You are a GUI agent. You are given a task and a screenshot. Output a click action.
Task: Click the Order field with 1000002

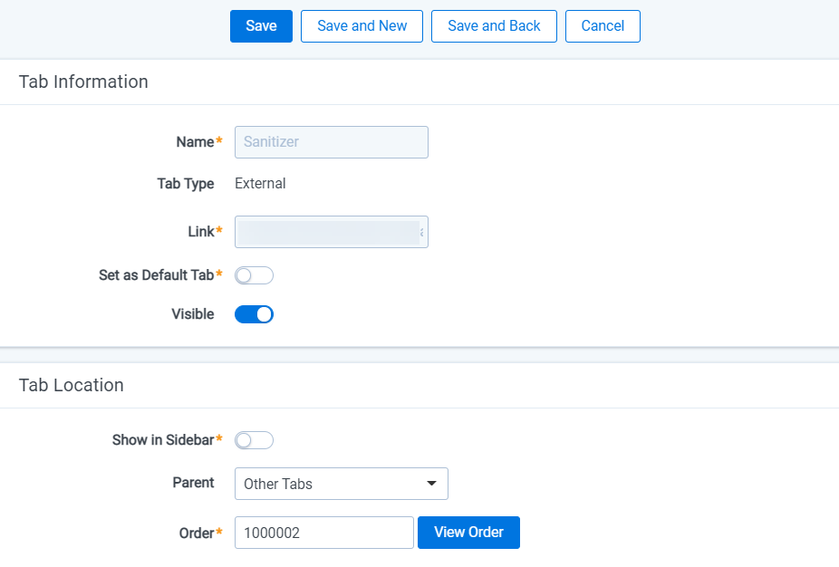coord(324,533)
